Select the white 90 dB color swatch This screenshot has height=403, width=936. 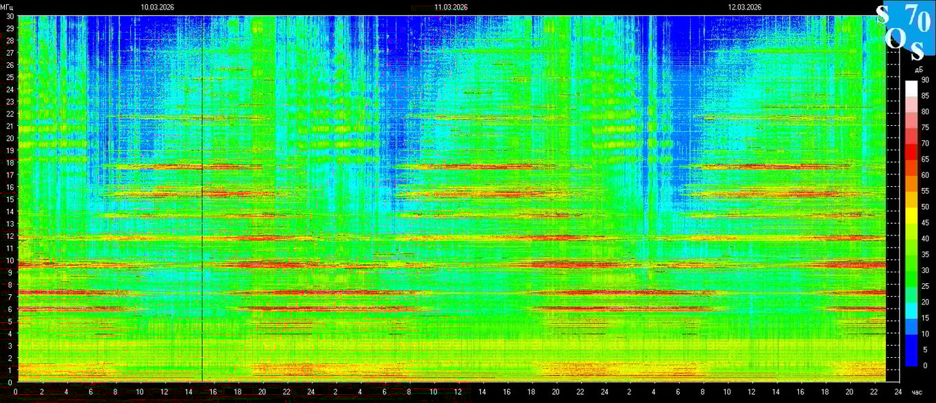(911, 88)
